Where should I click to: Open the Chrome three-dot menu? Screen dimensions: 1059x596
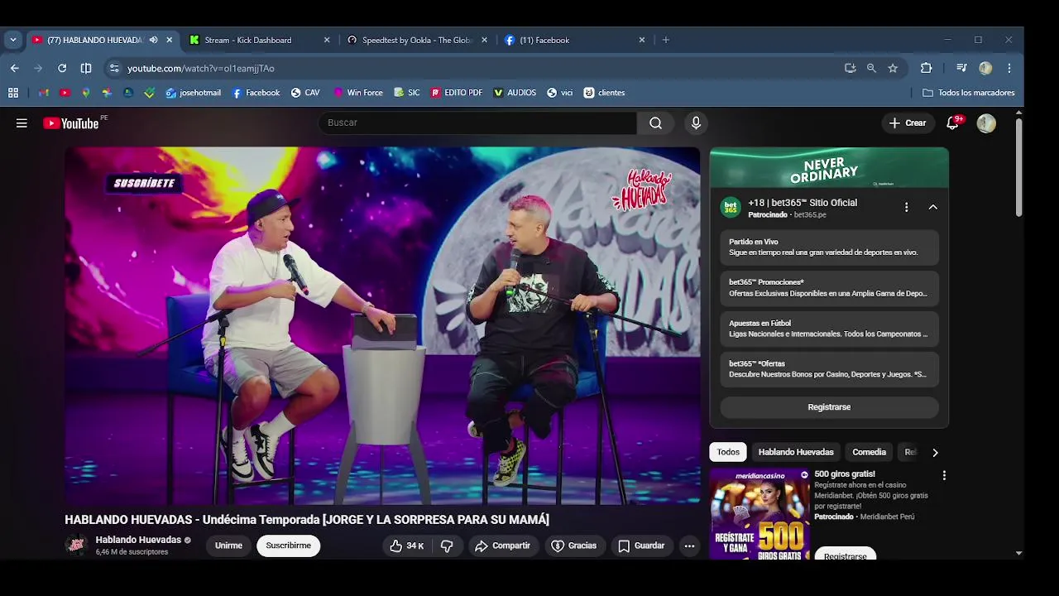coord(1009,68)
